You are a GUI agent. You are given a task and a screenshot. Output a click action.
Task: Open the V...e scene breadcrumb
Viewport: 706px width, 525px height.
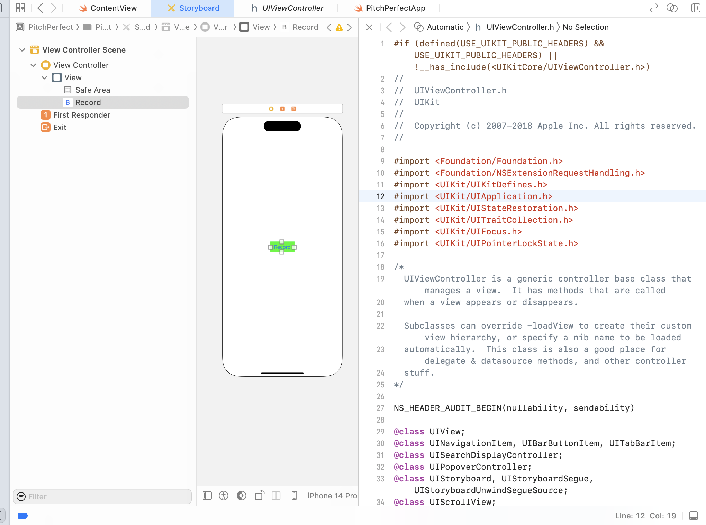pyautogui.click(x=176, y=27)
